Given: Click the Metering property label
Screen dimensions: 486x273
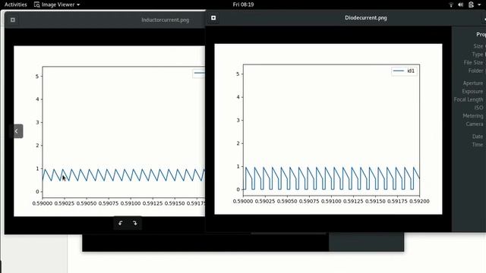Looking at the screenshot, I should (x=472, y=116).
